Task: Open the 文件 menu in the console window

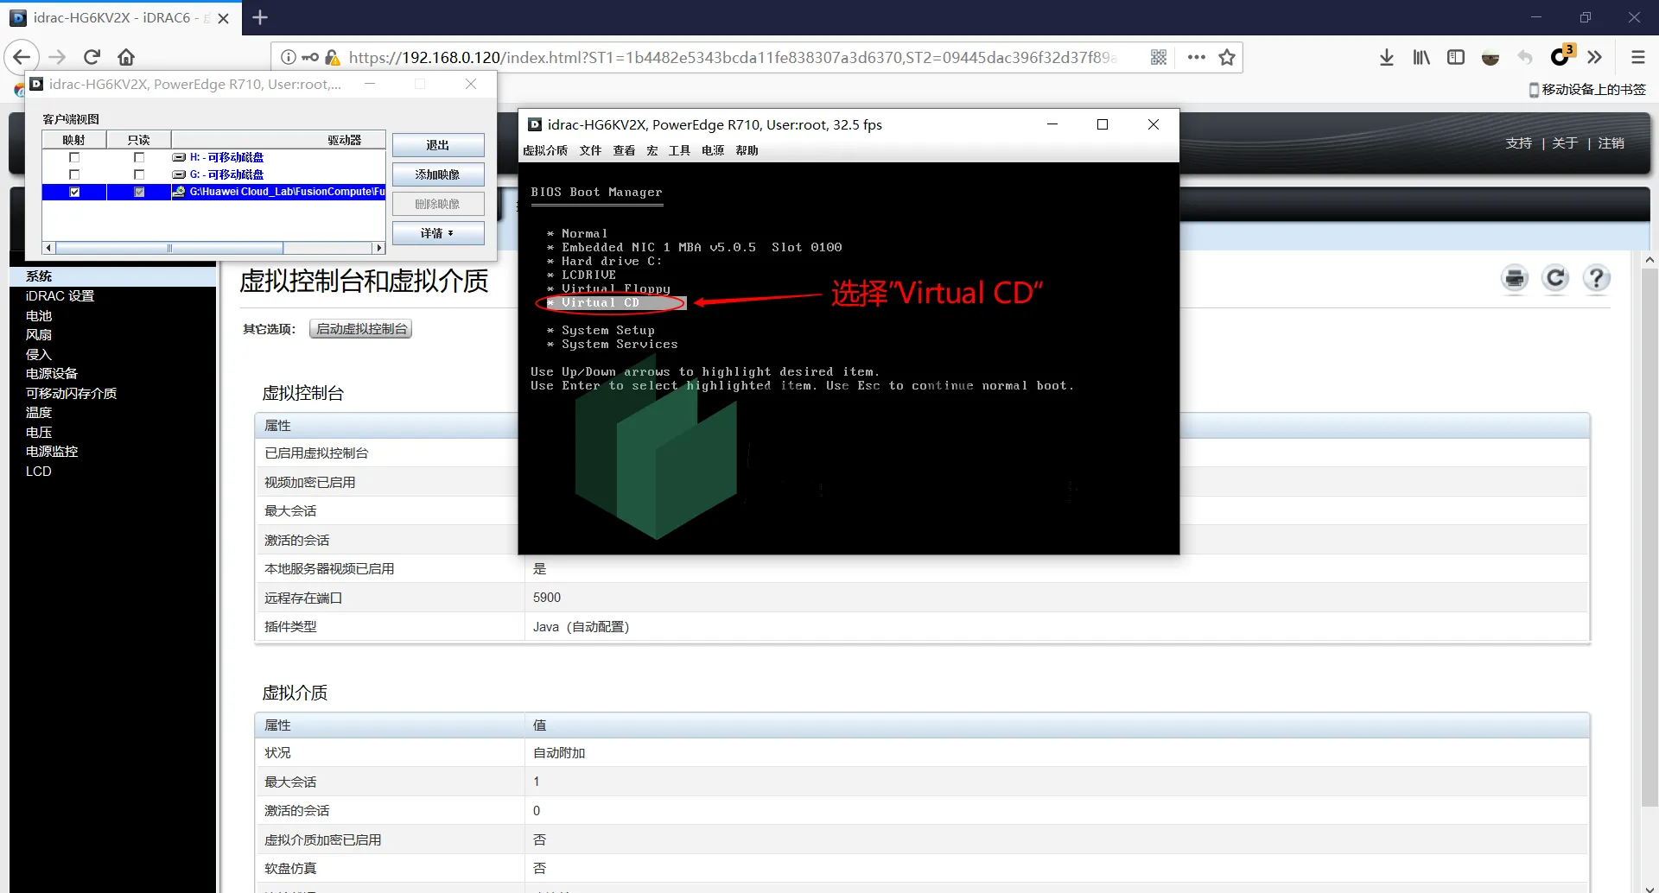Action: click(x=590, y=150)
